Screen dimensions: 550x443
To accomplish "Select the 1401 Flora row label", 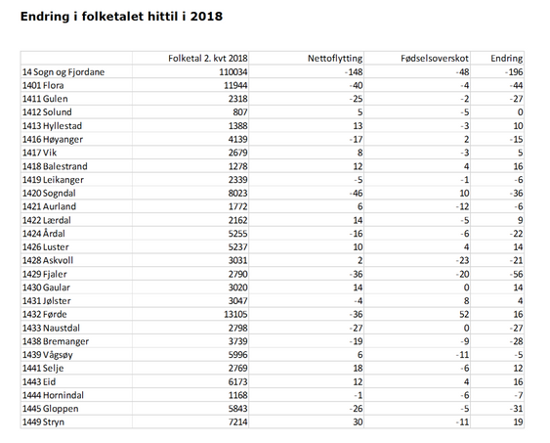I will [43, 85].
